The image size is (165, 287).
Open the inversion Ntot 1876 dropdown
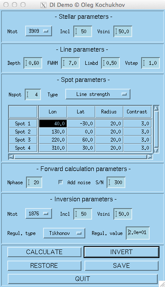point(38,214)
